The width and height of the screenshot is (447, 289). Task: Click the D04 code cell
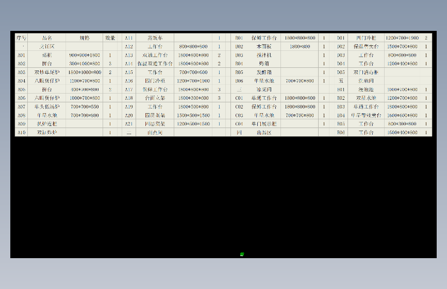pos(341,64)
